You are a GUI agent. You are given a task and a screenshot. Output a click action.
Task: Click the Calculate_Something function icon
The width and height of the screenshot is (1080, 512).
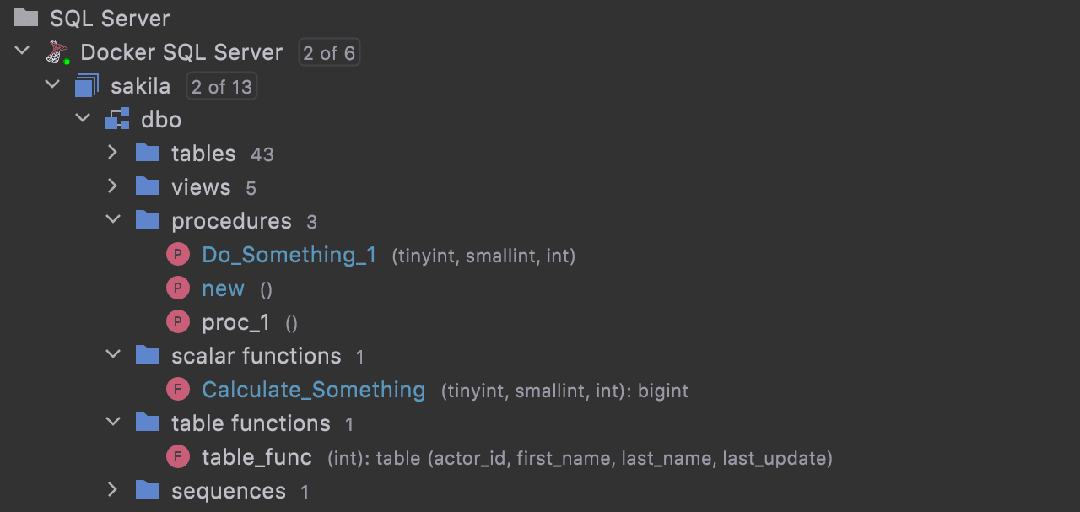(178, 390)
